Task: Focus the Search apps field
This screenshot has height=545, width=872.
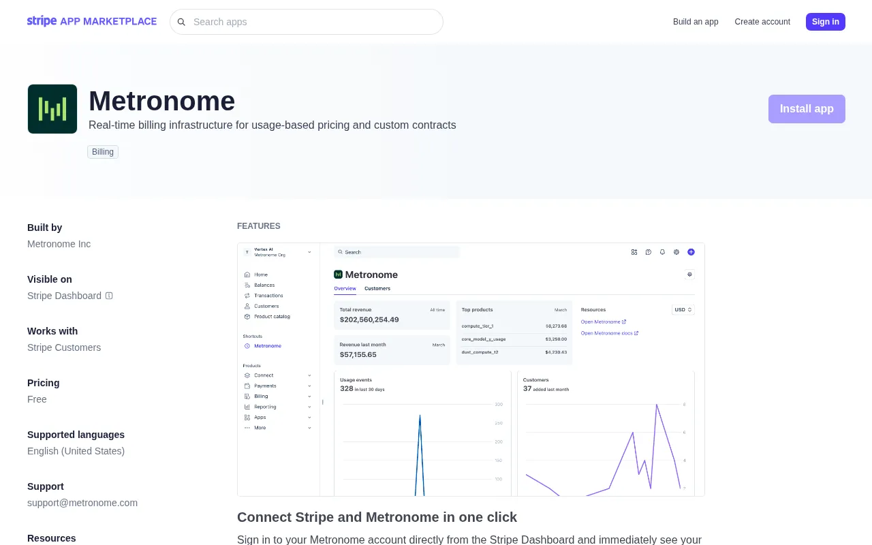Action: (x=307, y=22)
